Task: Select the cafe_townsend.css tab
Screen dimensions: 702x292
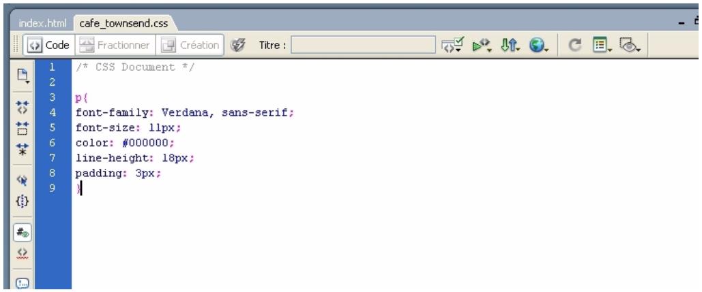Action: [x=123, y=23]
